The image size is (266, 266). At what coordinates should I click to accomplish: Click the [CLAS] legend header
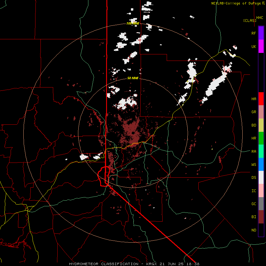point(250,20)
